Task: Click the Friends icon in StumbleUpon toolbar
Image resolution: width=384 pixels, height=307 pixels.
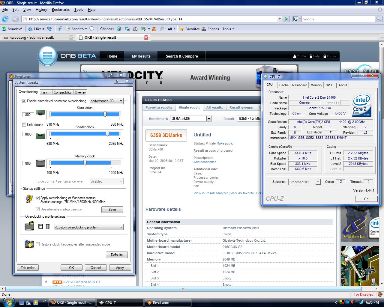Action: [x=210, y=29]
